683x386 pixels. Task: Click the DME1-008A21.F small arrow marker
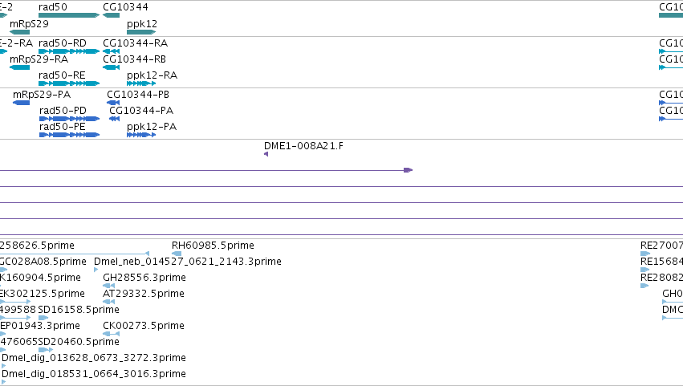266,154
